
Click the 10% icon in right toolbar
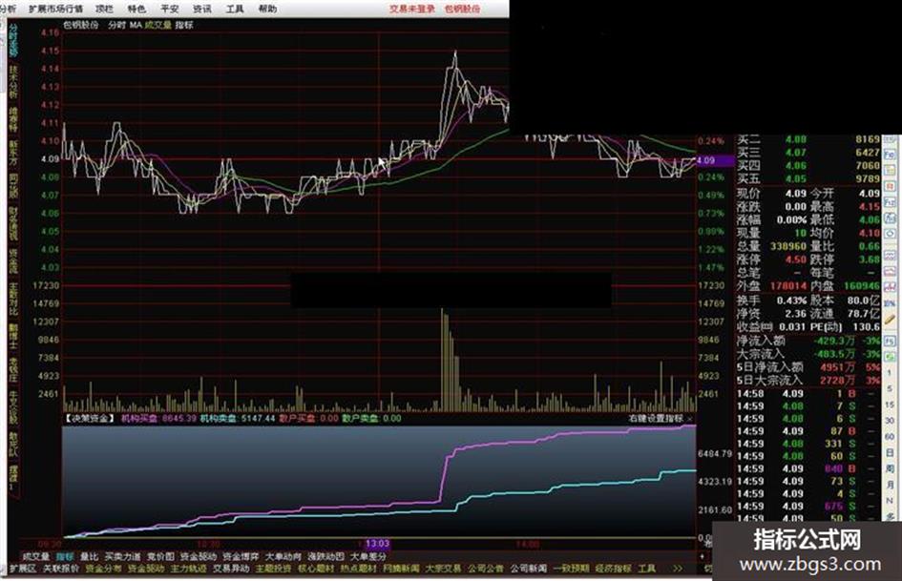point(890,303)
